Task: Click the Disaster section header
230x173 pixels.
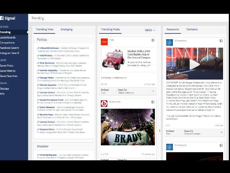Action: click(x=43, y=146)
